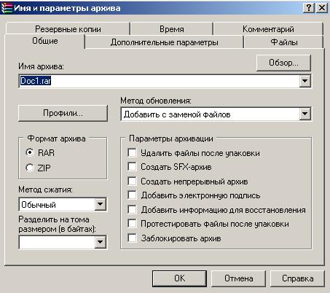The height and width of the screenshot is (293, 330).
Task: Enable Заблокировать архив checkbox
Action: click(132, 238)
